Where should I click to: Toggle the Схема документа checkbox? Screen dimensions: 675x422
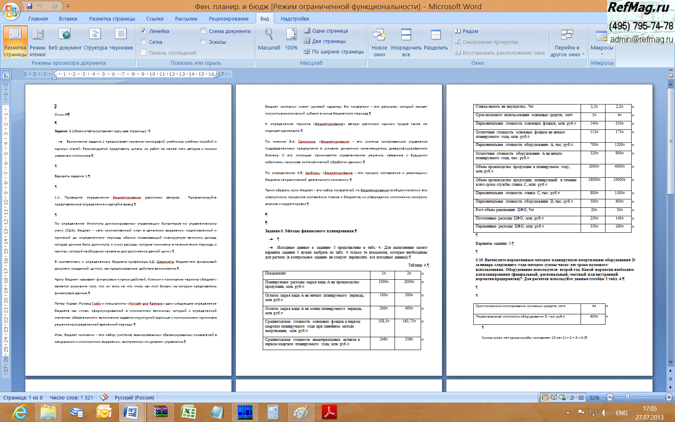point(203,31)
